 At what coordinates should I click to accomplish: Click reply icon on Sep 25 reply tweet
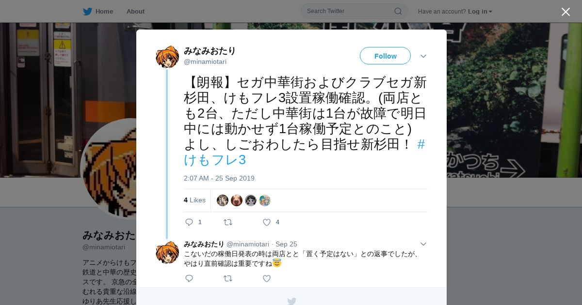pyautogui.click(x=189, y=278)
